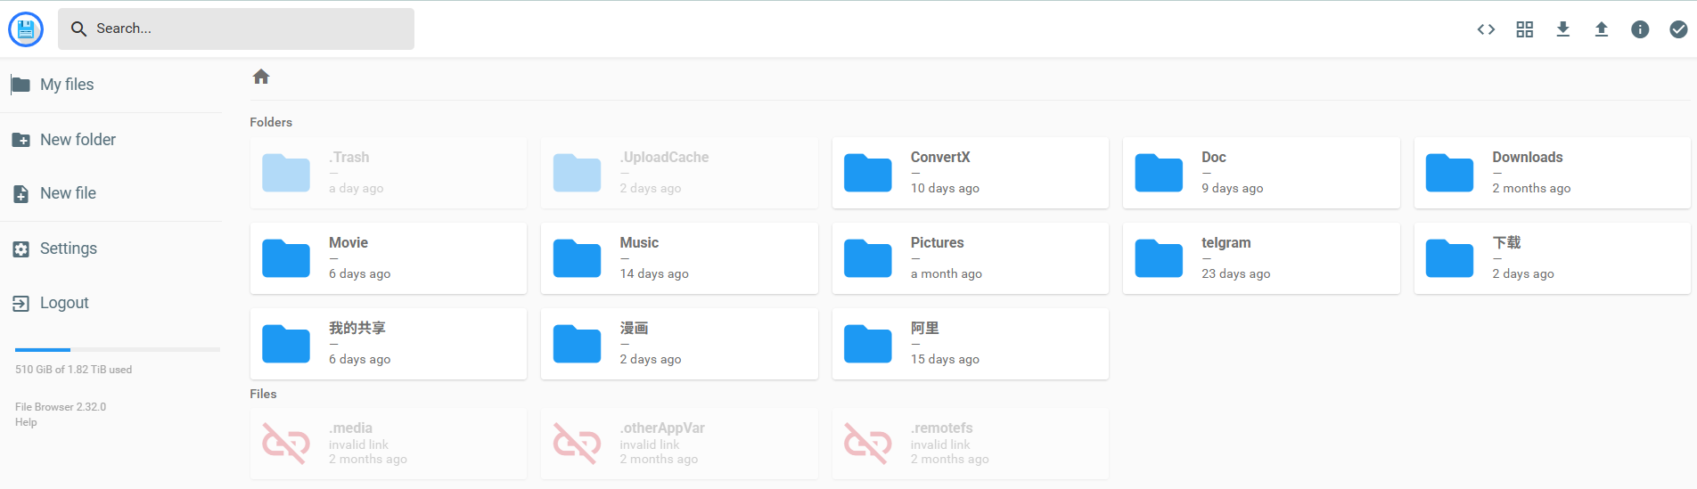
Task: Click the storage usage progress bar
Action: 118,349
